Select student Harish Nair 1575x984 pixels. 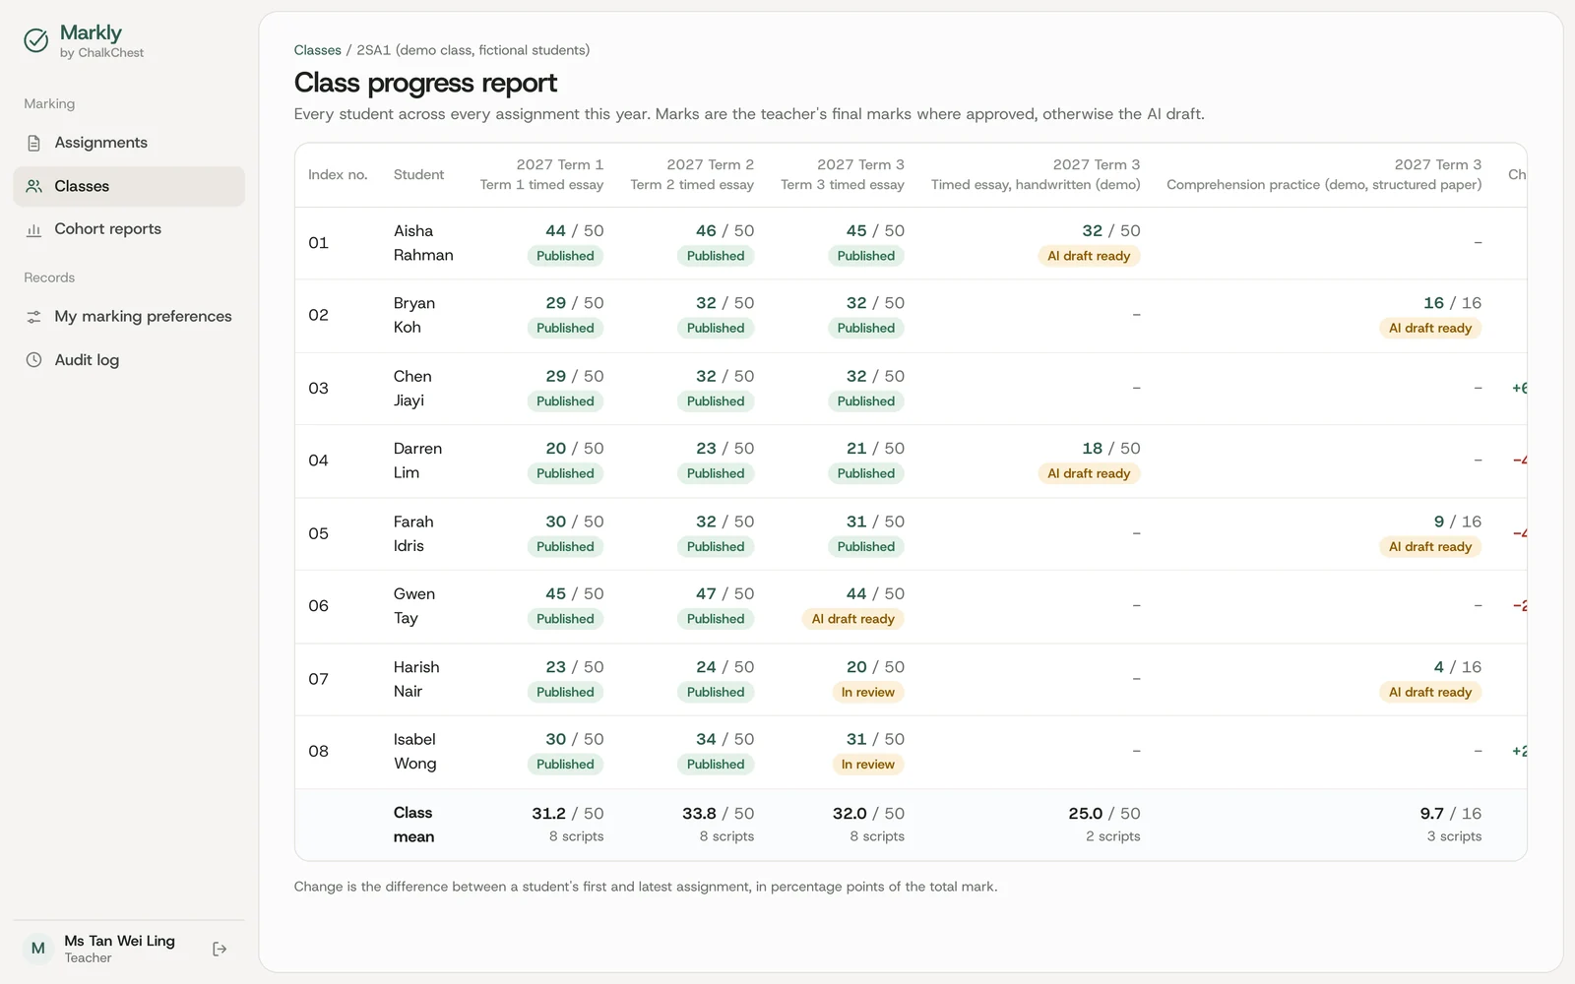(416, 679)
